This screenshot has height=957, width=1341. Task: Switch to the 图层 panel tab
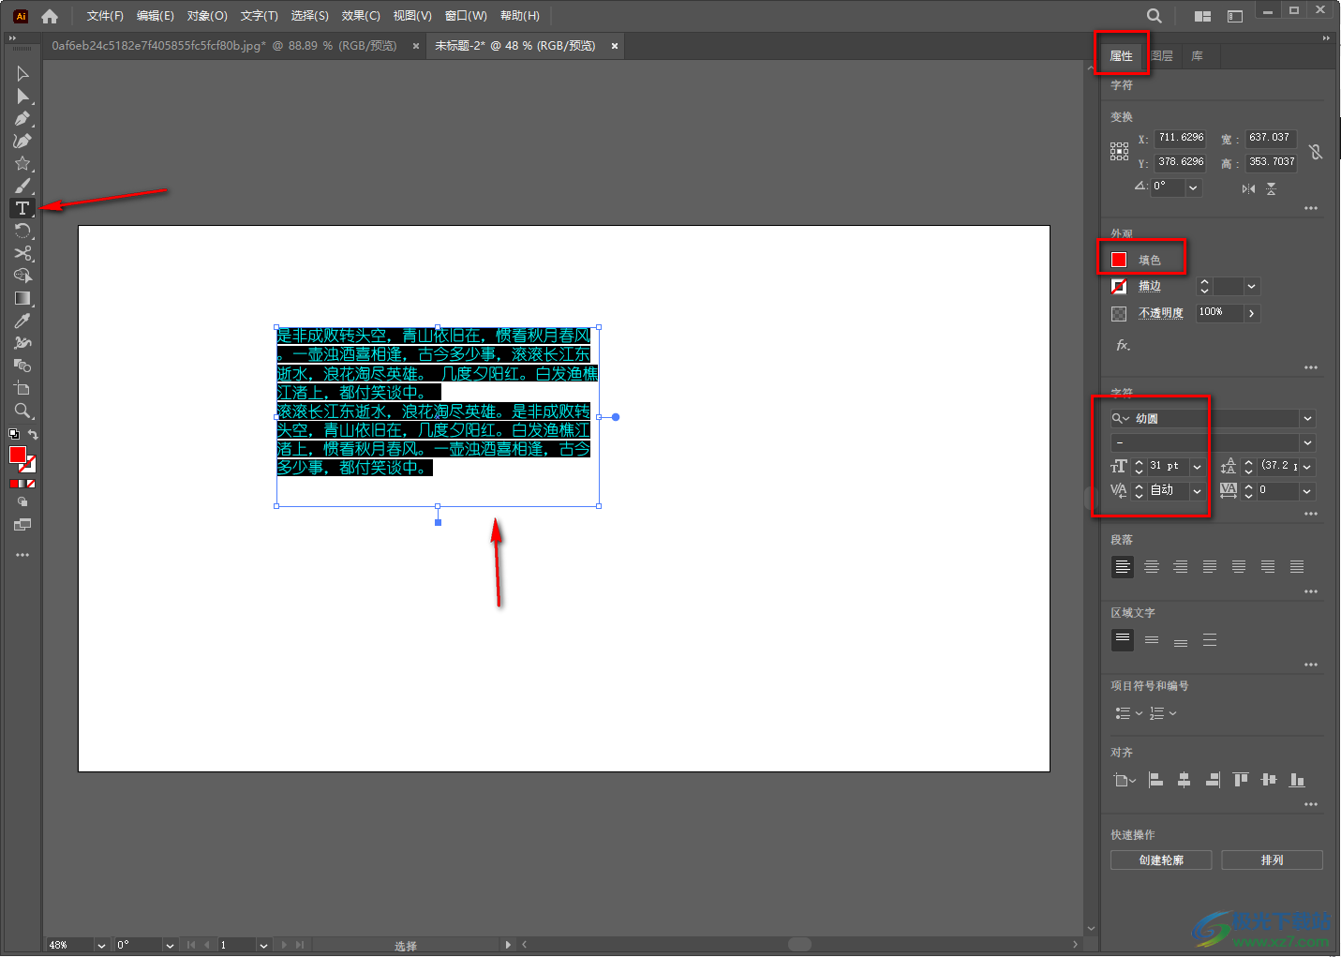[1162, 56]
